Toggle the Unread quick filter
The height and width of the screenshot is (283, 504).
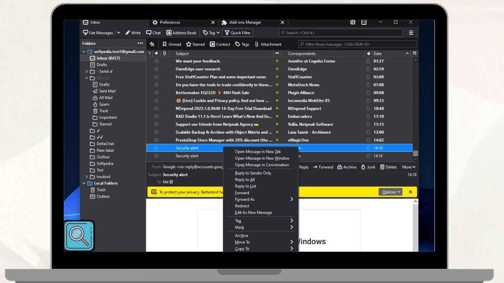pyautogui.click(x=171, y=44)
